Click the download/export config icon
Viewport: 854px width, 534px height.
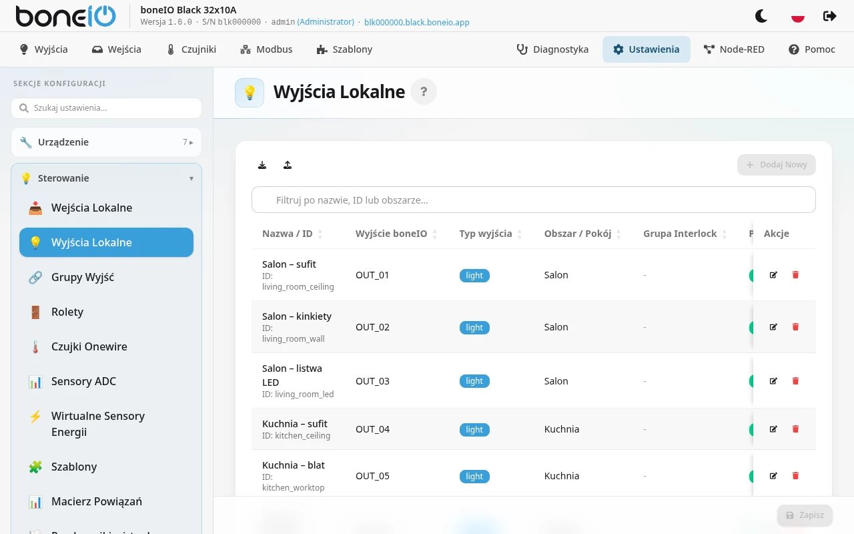[x=262, y=165]
